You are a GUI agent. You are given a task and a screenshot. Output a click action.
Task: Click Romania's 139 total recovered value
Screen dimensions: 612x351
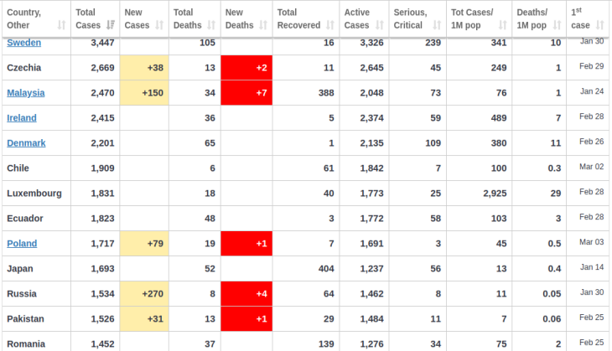coord(326,344)
